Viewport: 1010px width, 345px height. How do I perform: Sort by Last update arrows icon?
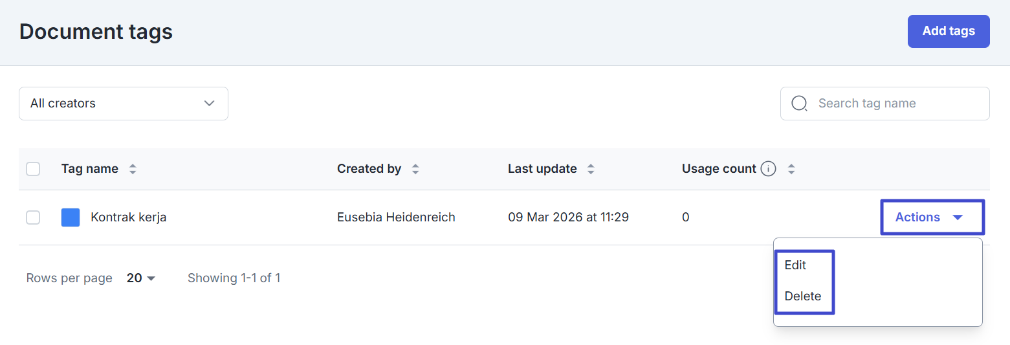click(591, 169)
